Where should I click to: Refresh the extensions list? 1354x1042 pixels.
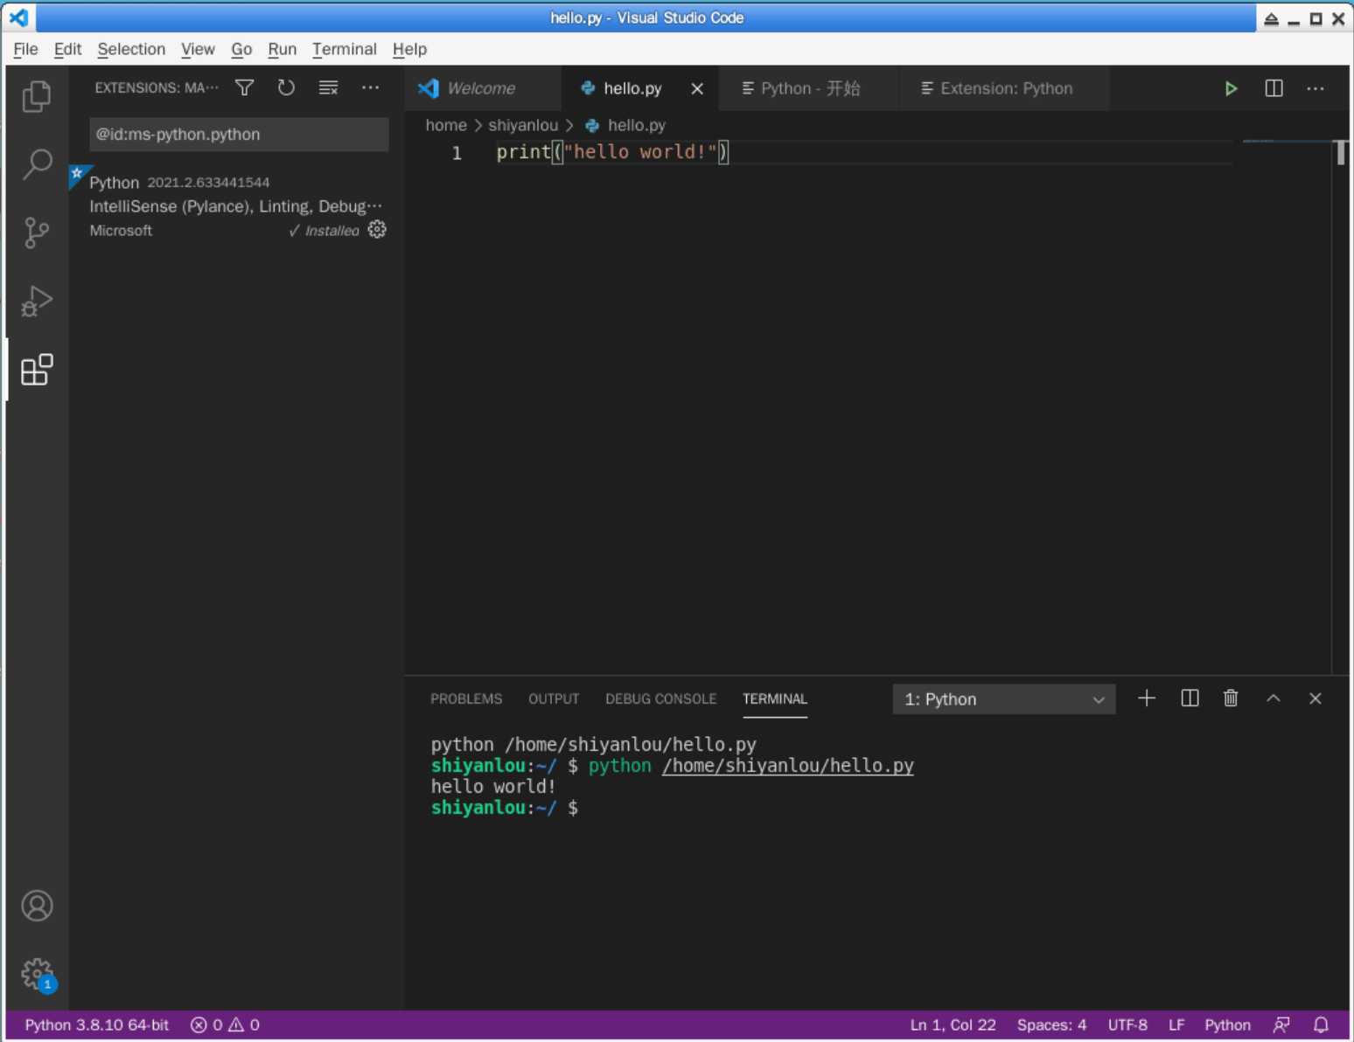click(x=286, y=87)
